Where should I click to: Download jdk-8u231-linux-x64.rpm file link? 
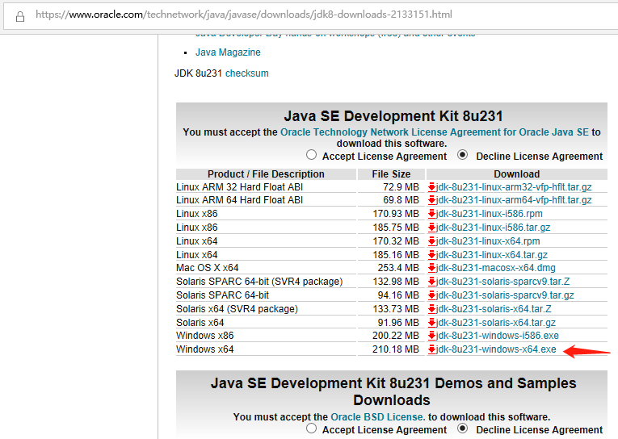(x=488, y=241)
